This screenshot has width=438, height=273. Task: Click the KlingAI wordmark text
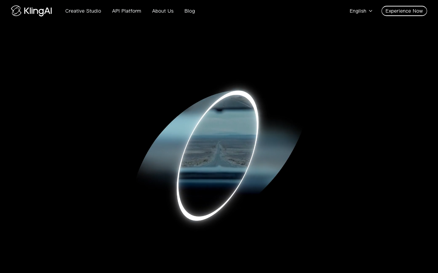click(38, 11)
